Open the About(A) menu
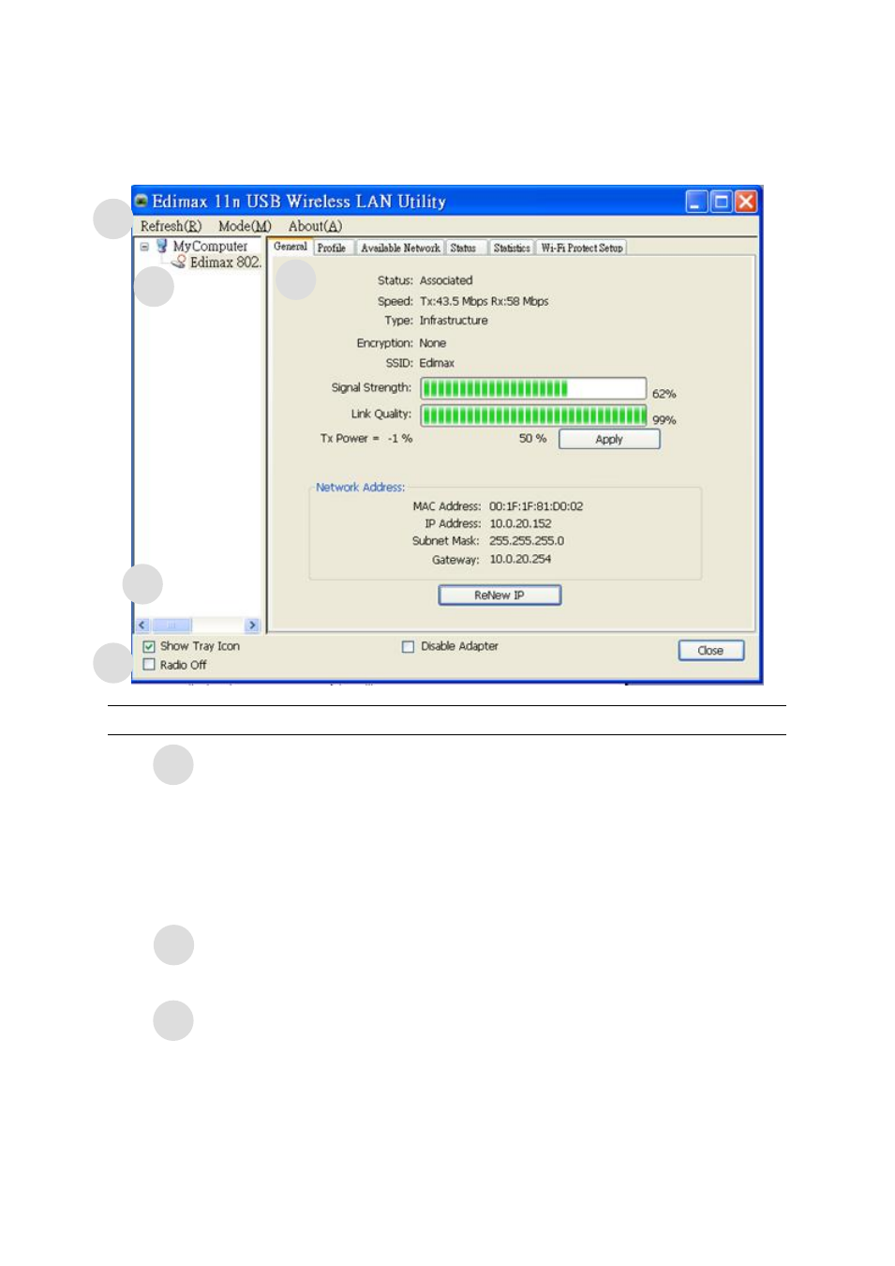Image resolution: width=895 pixels, height=1266 pixels. pyautogui.click(x=315, y=226)
